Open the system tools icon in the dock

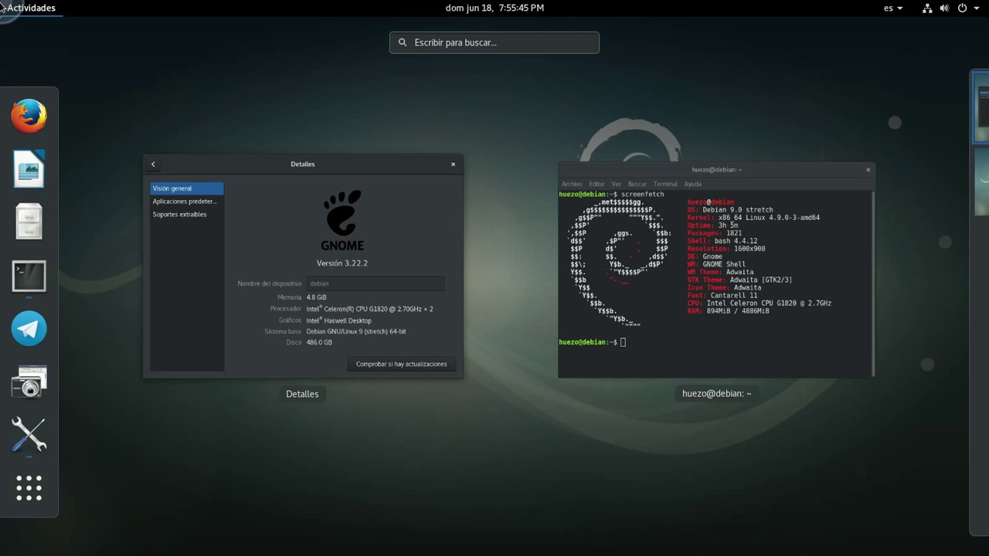pos(29,434)
